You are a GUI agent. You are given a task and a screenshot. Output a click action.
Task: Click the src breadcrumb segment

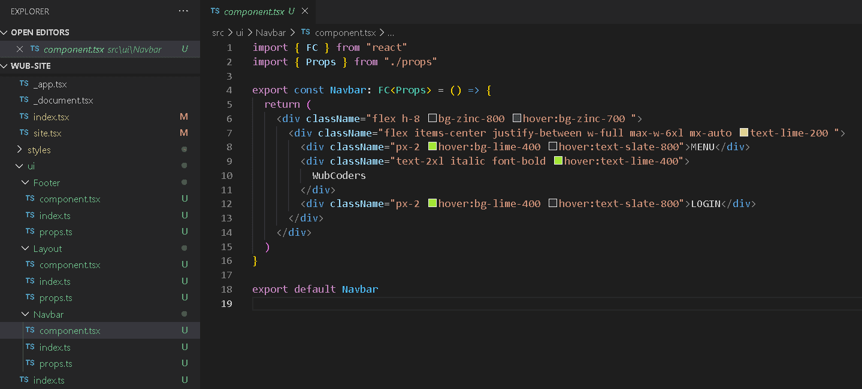pos(218,32)
